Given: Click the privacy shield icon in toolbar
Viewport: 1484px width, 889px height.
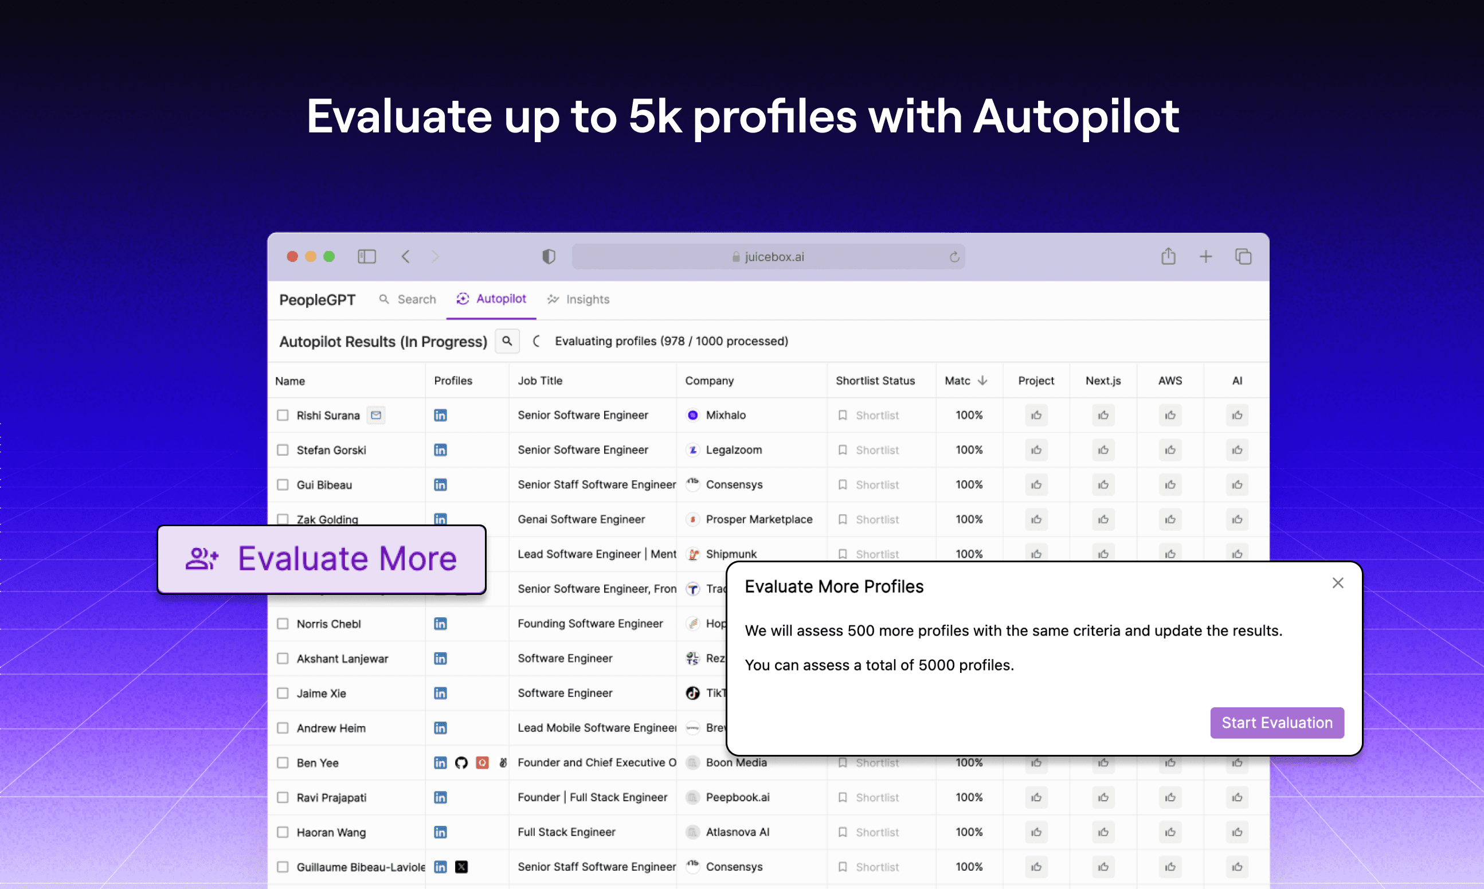Looking at the screenshot, I should click(x=549, y=256).
